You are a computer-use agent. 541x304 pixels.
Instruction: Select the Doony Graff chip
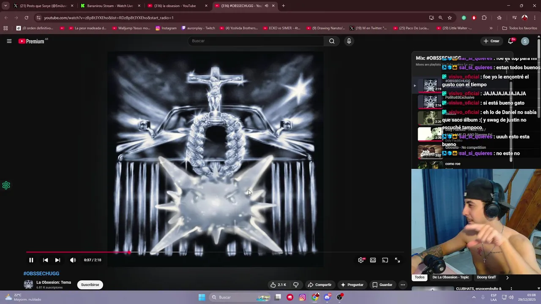(486, 277)
